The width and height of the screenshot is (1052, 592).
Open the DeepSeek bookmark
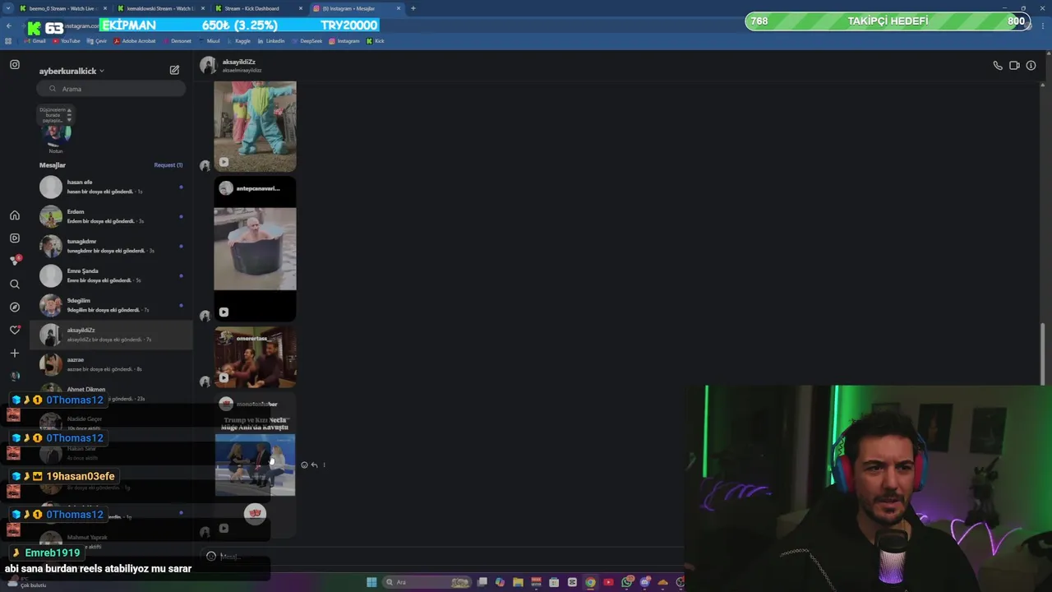(307, 41)
